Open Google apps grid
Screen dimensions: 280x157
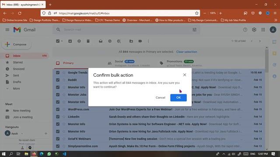tap(263, 30)
